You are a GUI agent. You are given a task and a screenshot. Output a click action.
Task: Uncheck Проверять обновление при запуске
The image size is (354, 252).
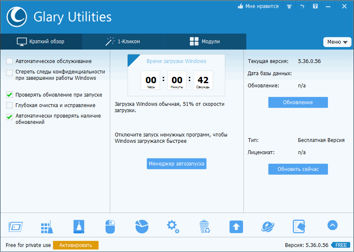(9, 95)
